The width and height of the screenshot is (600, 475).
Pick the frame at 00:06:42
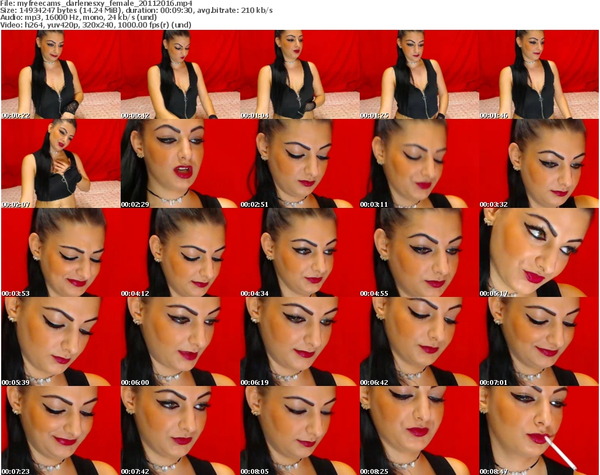coord(420,341)
